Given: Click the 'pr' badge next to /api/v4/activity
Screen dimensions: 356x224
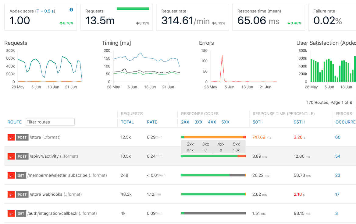Looking at the screenshot, I should point(11,156).
